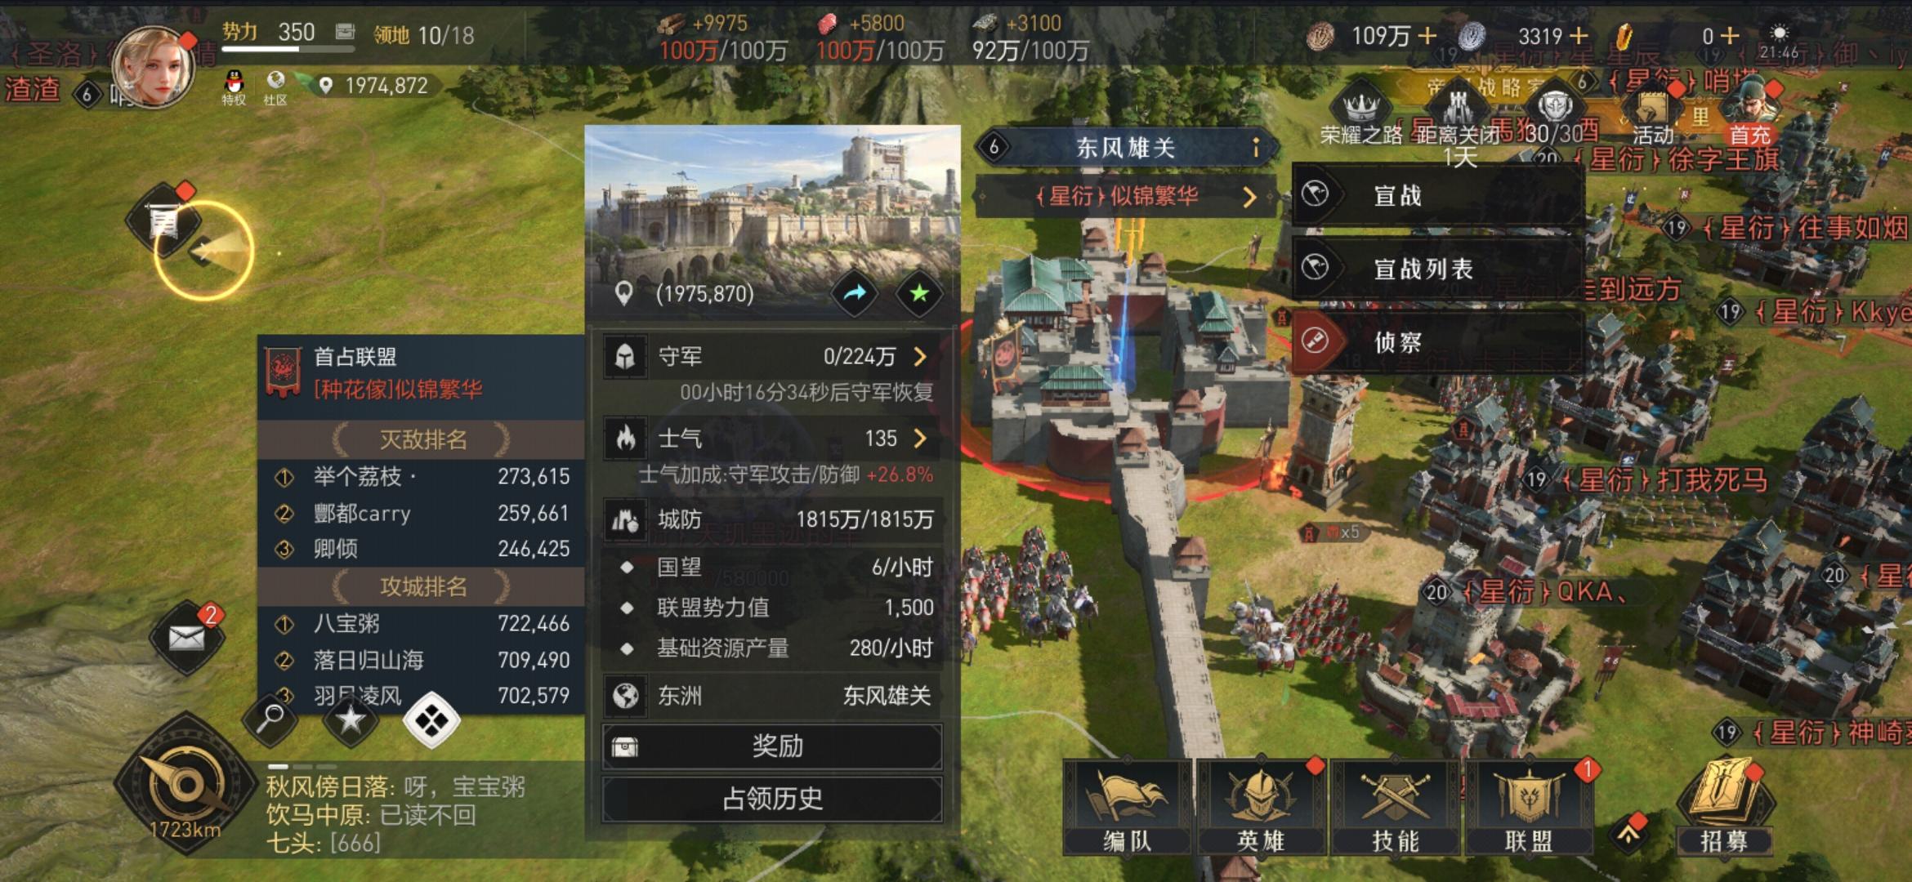Expand the 似锦繁华 alliance chevron
Viewport: 1912px width, 882px height.
coord(1249,197)
